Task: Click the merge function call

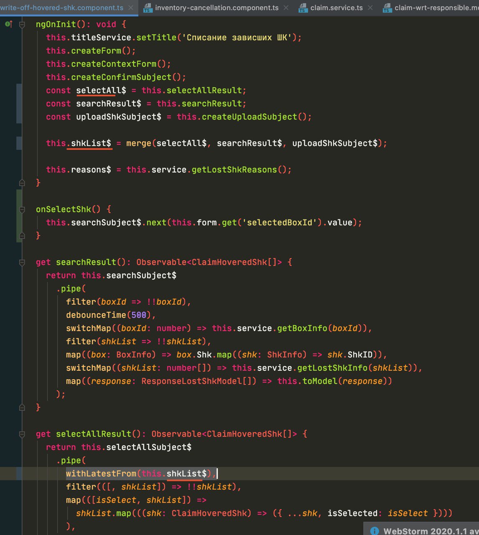Action: point(139,143)
